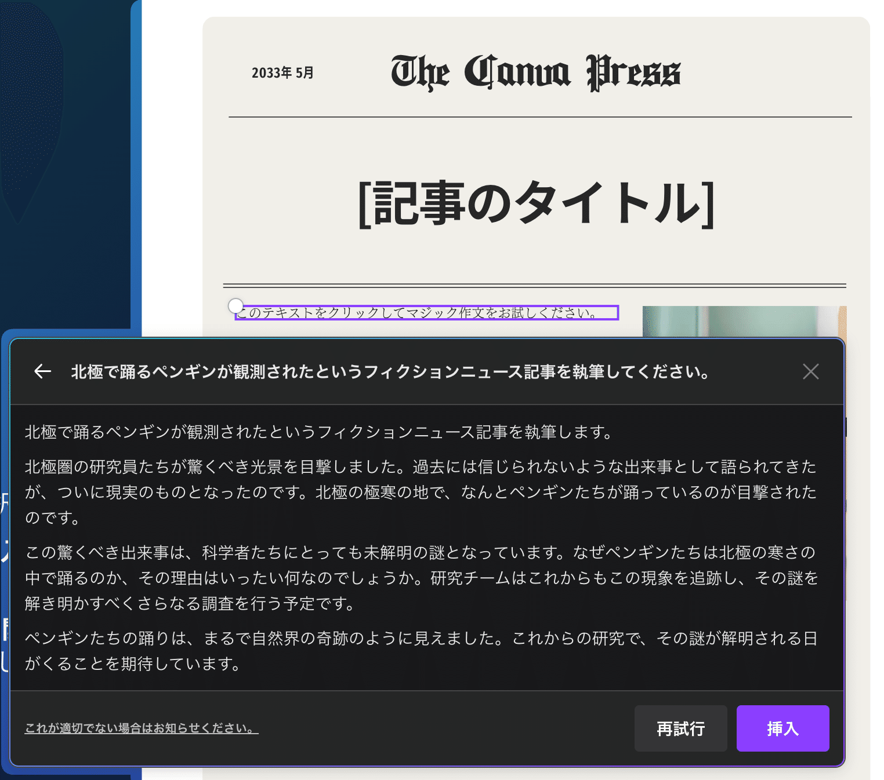884x780 pixels.
Task: Close the Magic Write result dialog
Action: [x=810, y=371]
